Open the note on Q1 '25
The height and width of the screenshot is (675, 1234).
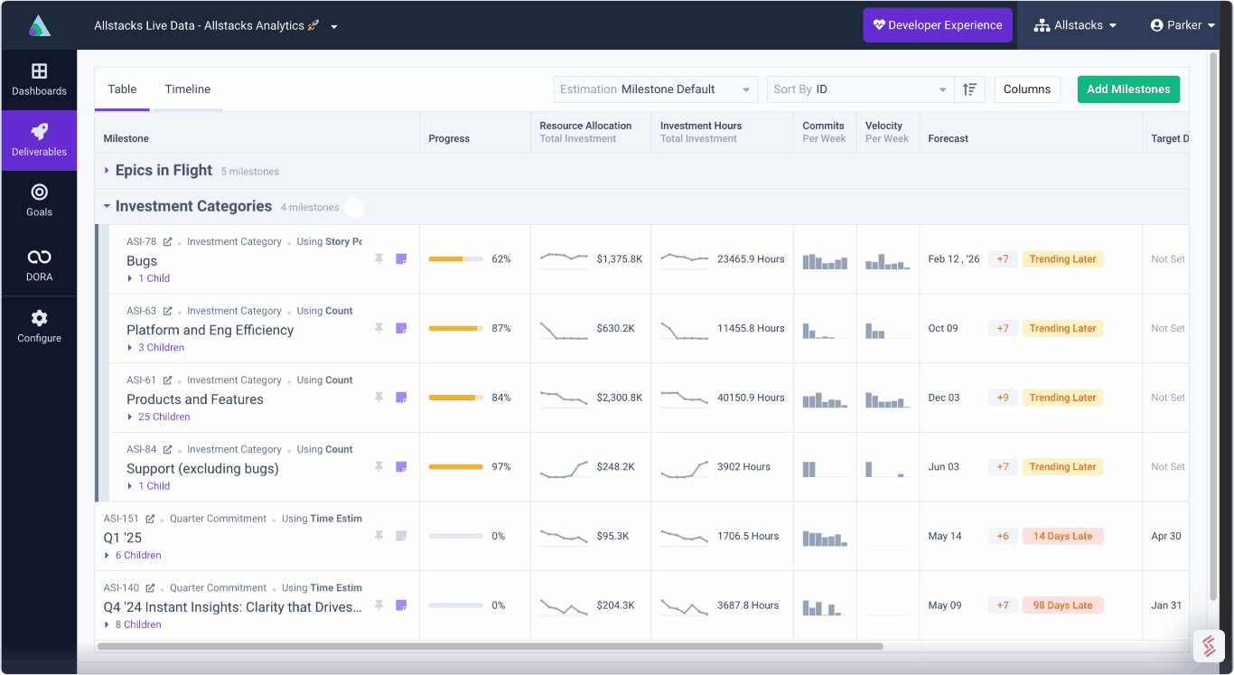click(401, 536)
